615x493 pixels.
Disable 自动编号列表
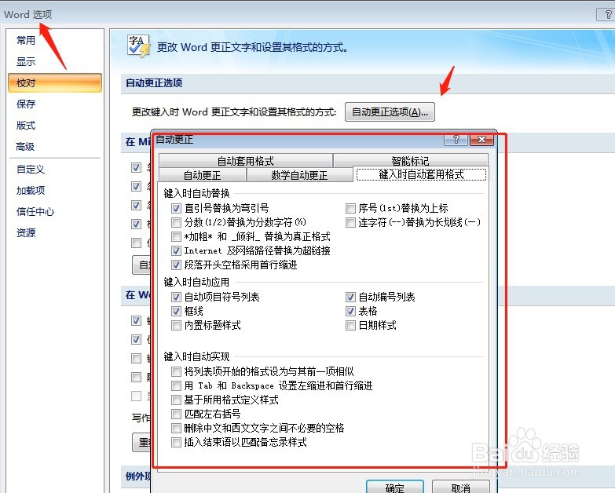[x=350, y=297]
